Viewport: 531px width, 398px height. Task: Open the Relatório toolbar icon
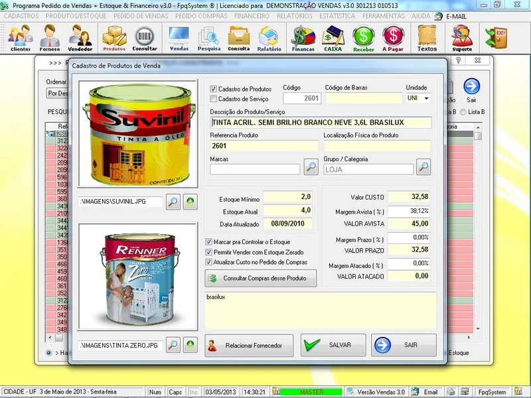[269, 38]
